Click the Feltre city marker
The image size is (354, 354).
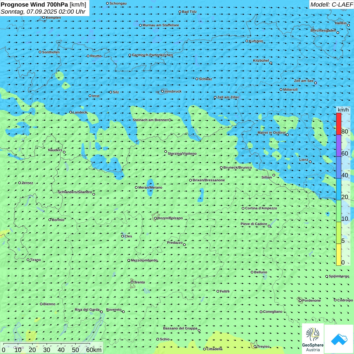(218, 291)
